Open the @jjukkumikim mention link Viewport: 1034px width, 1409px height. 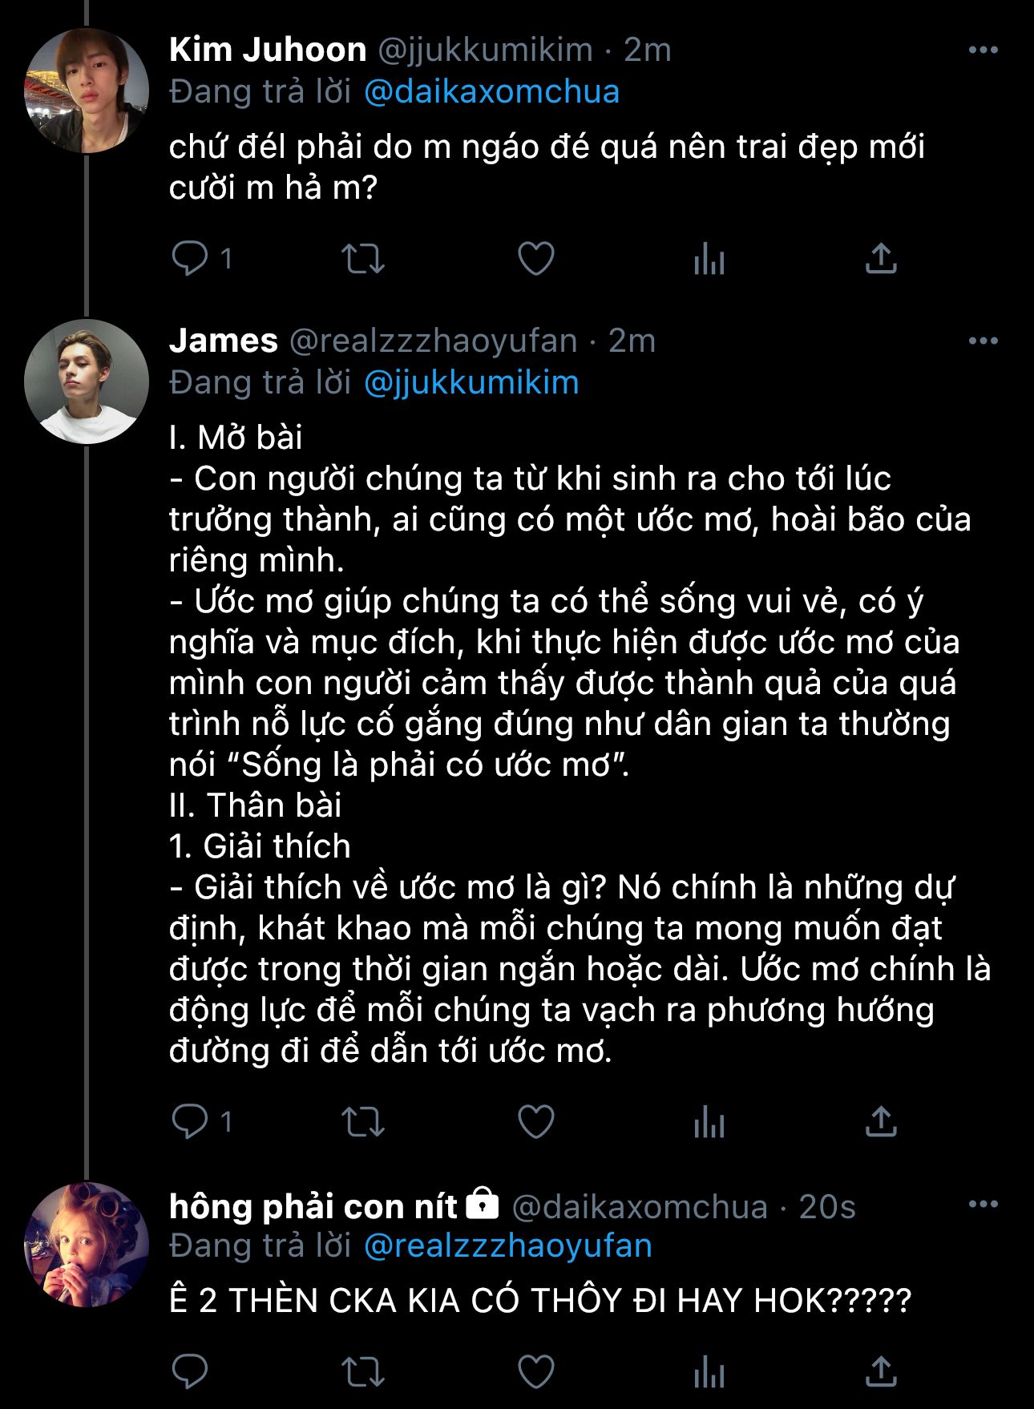click(x=471, y=382)
